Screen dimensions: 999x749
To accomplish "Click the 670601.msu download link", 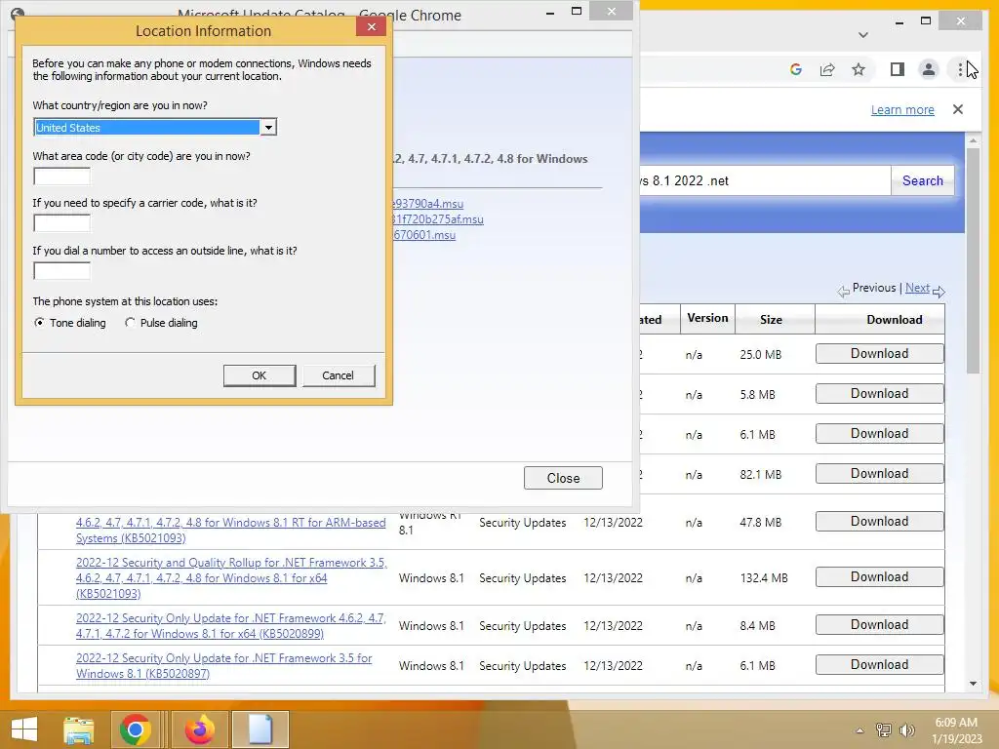I will (425, 235).
